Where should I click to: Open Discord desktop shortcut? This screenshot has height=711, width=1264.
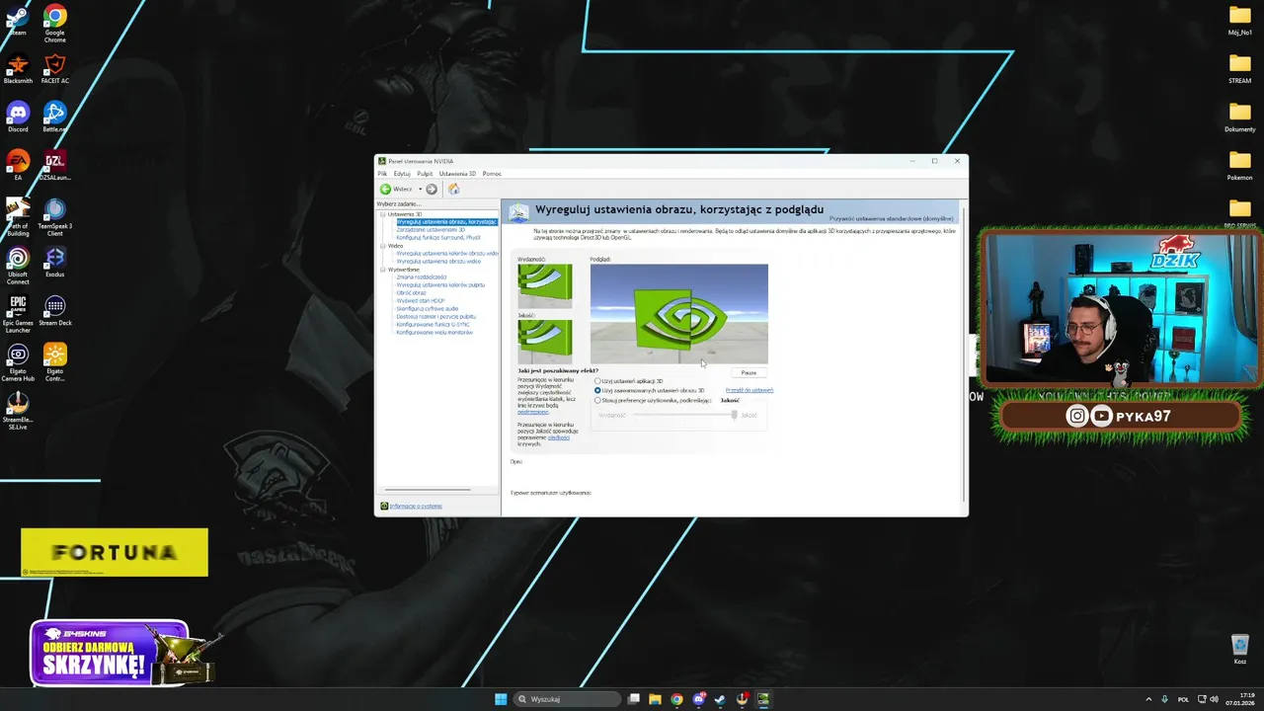point(18,117)
